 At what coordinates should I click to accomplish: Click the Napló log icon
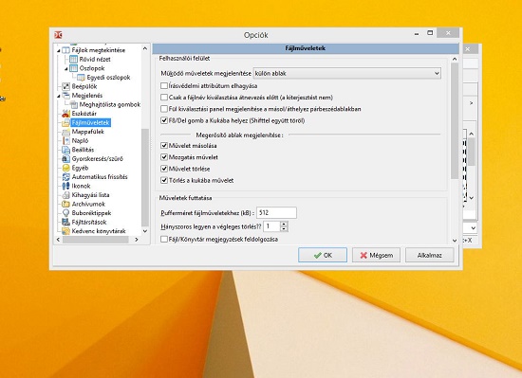65,140
